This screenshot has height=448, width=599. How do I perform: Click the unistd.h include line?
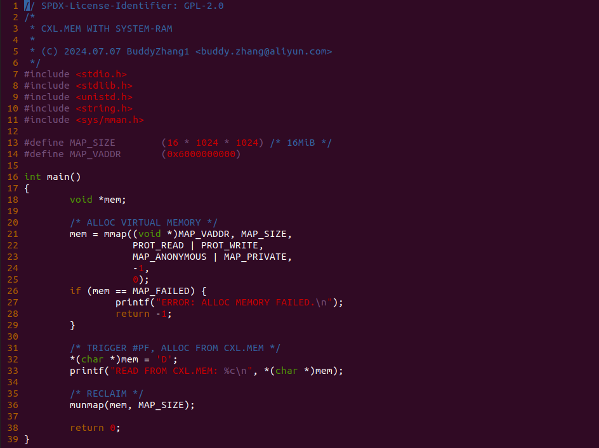78,97
